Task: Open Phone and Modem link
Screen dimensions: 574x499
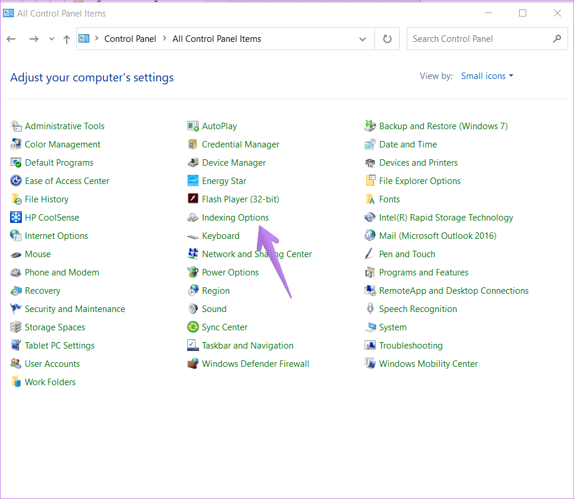Action: pos(62,273)
